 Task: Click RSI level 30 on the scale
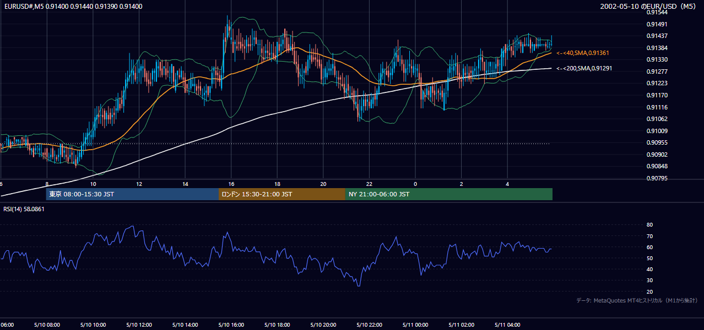coord(649,280)
